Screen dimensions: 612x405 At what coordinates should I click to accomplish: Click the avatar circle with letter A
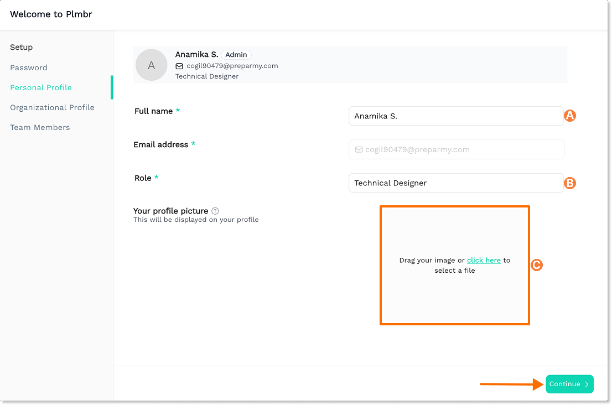(x=152, y=65)
